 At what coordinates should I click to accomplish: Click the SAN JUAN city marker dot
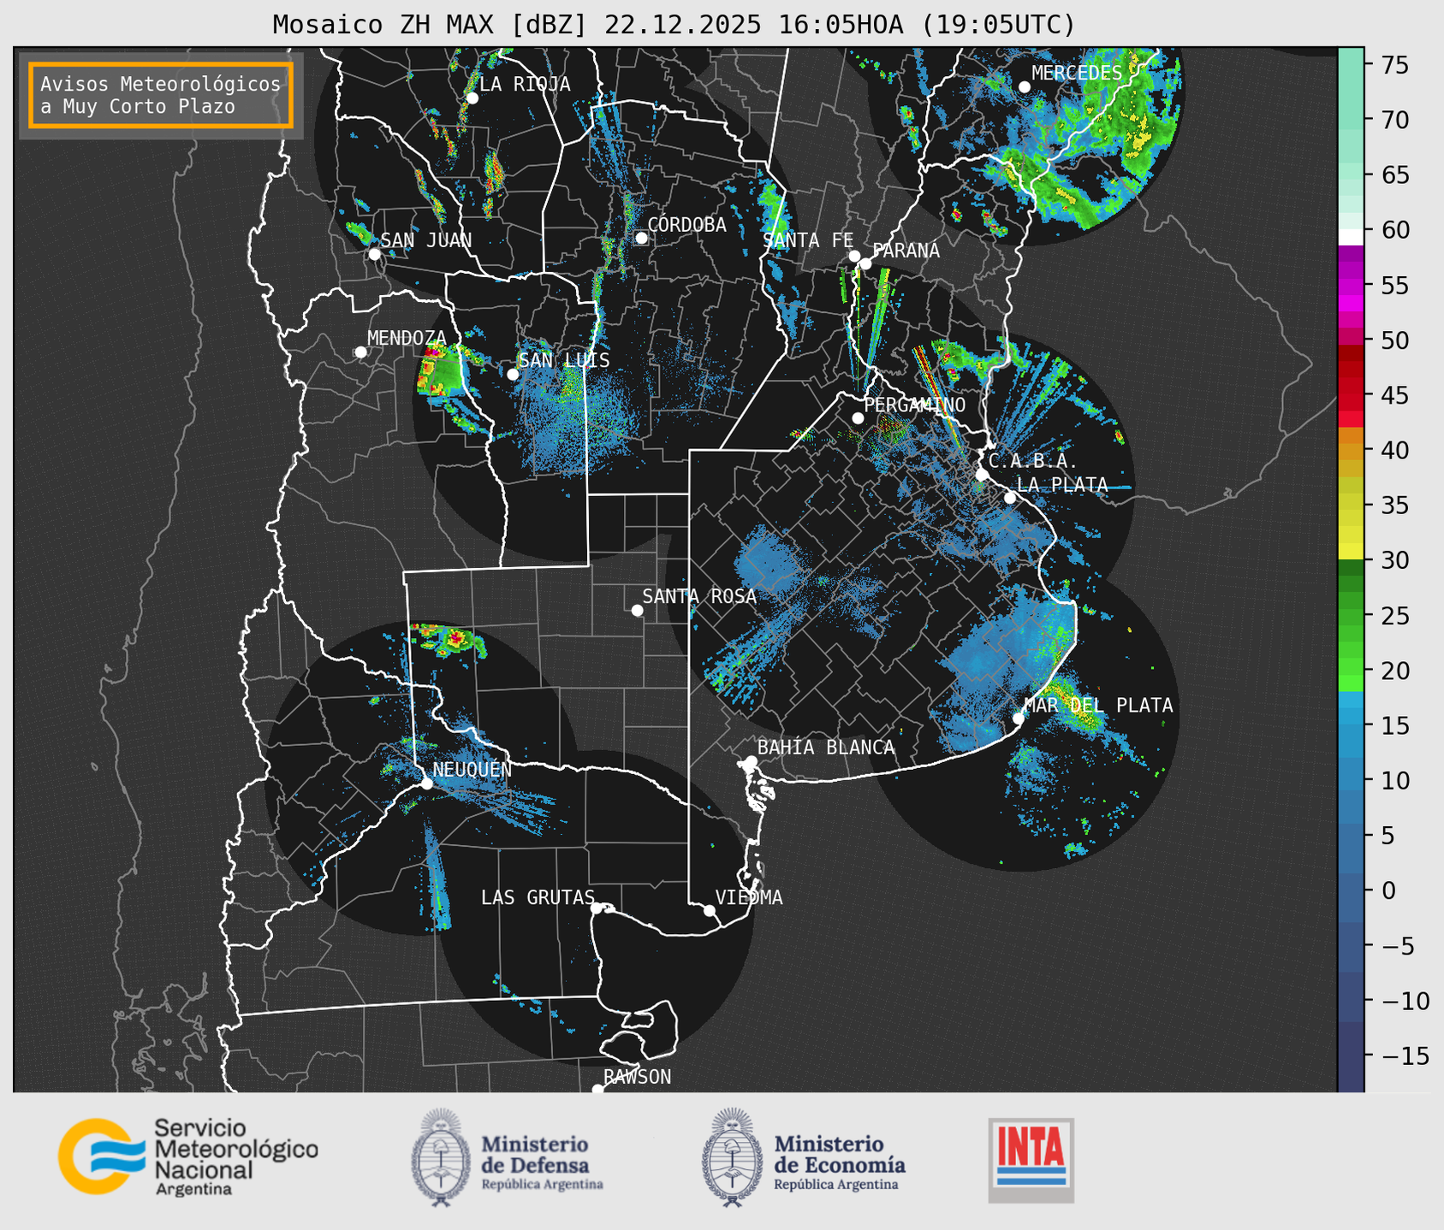pos(374,254)
